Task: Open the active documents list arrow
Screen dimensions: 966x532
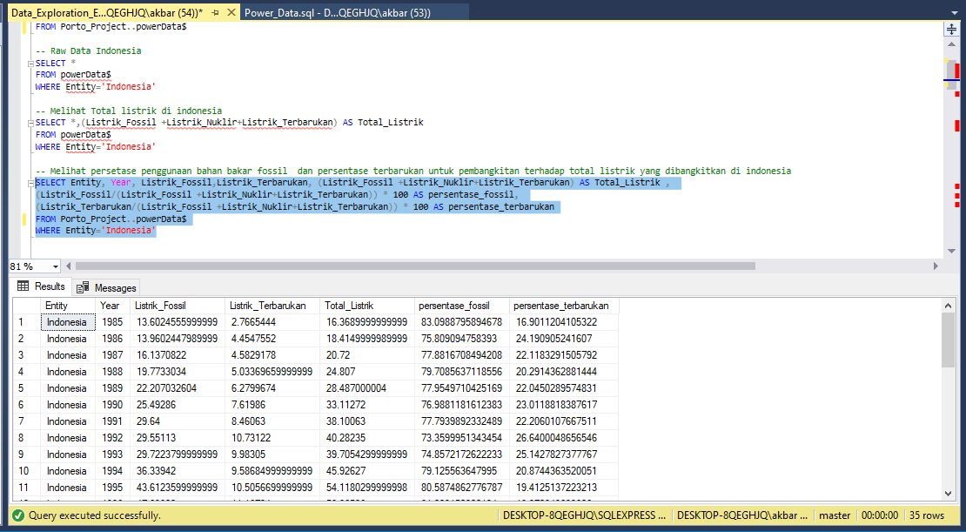Action: tap(955, 12)
